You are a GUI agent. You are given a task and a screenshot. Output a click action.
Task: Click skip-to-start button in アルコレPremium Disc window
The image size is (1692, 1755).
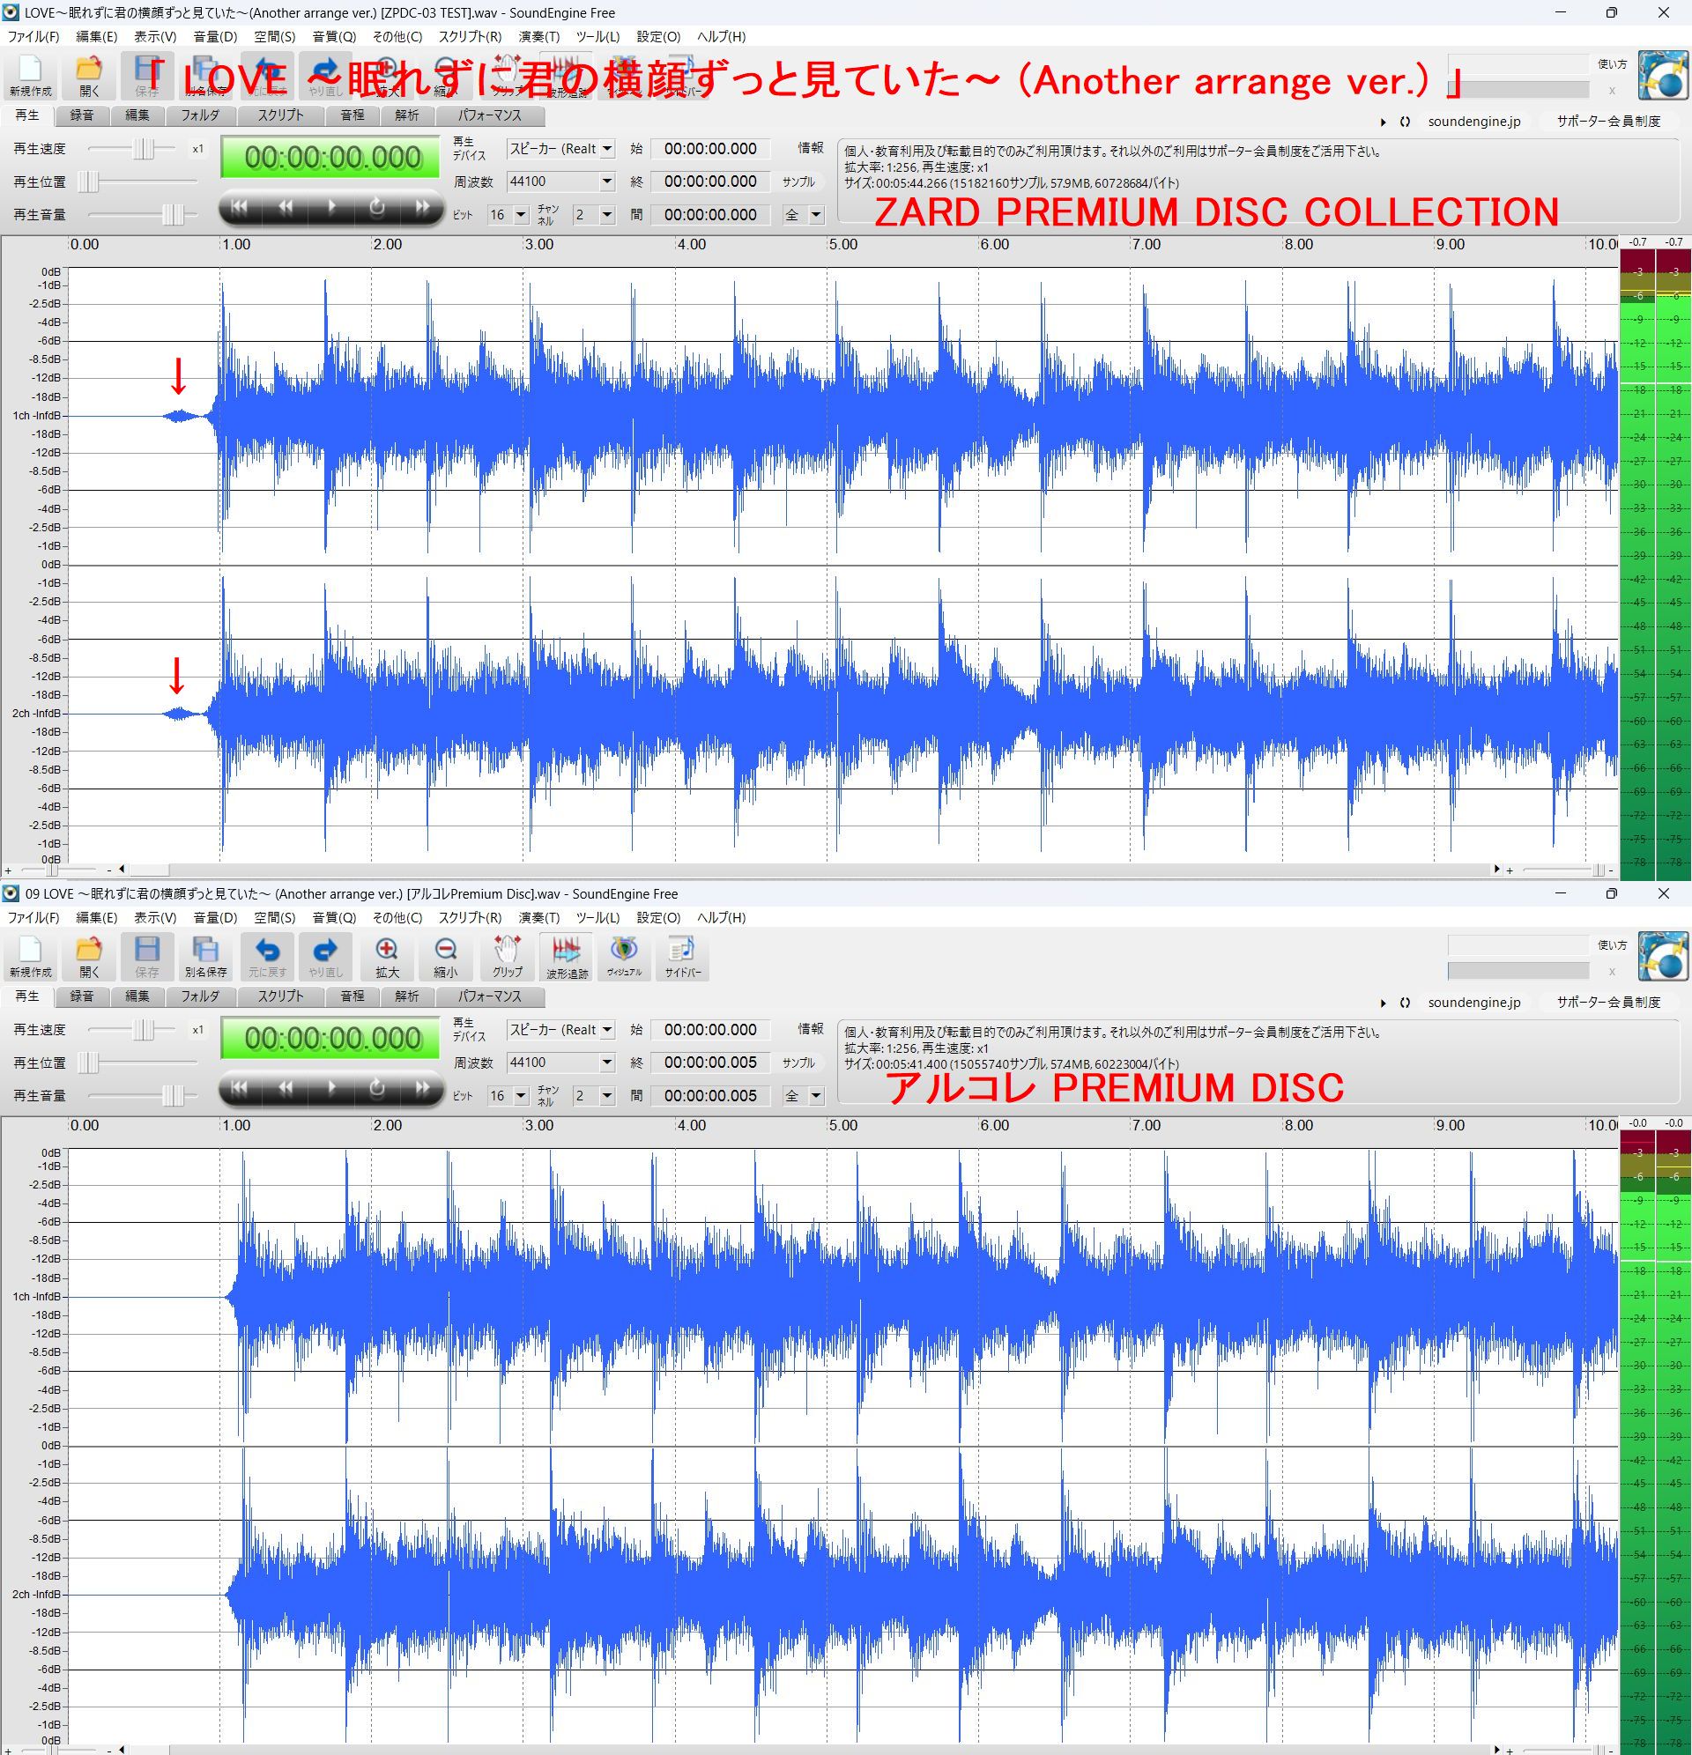(239, 1088)
